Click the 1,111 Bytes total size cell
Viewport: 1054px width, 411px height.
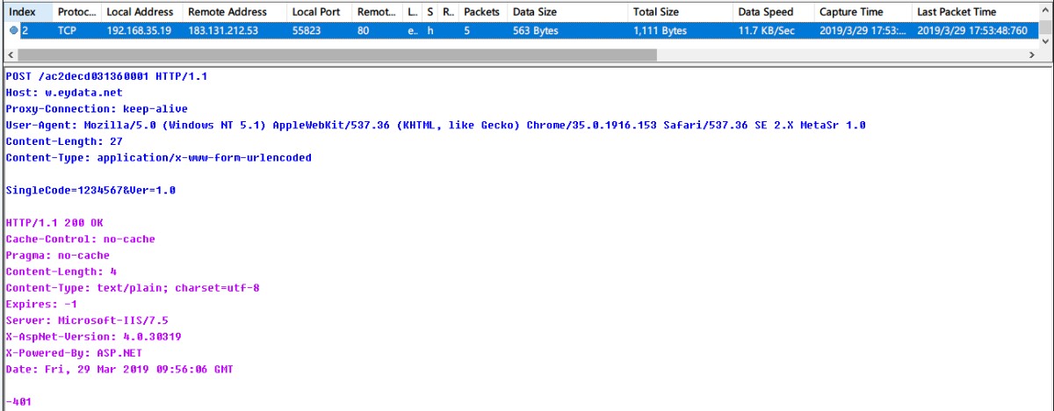660,30
